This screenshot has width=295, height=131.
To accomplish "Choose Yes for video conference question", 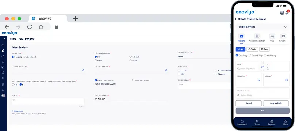I will pos(13,85).
